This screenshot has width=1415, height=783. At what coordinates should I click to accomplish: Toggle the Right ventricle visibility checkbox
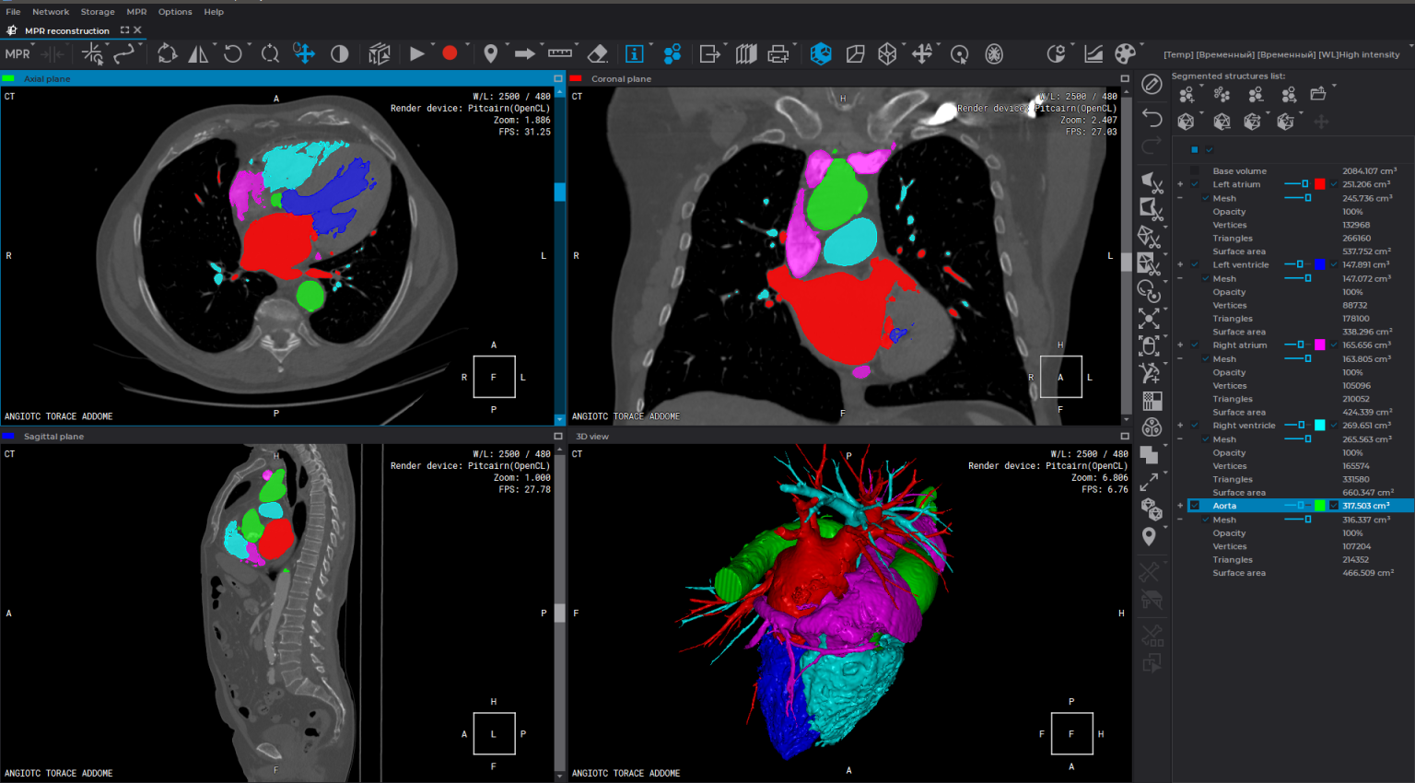coord(1195,426)
